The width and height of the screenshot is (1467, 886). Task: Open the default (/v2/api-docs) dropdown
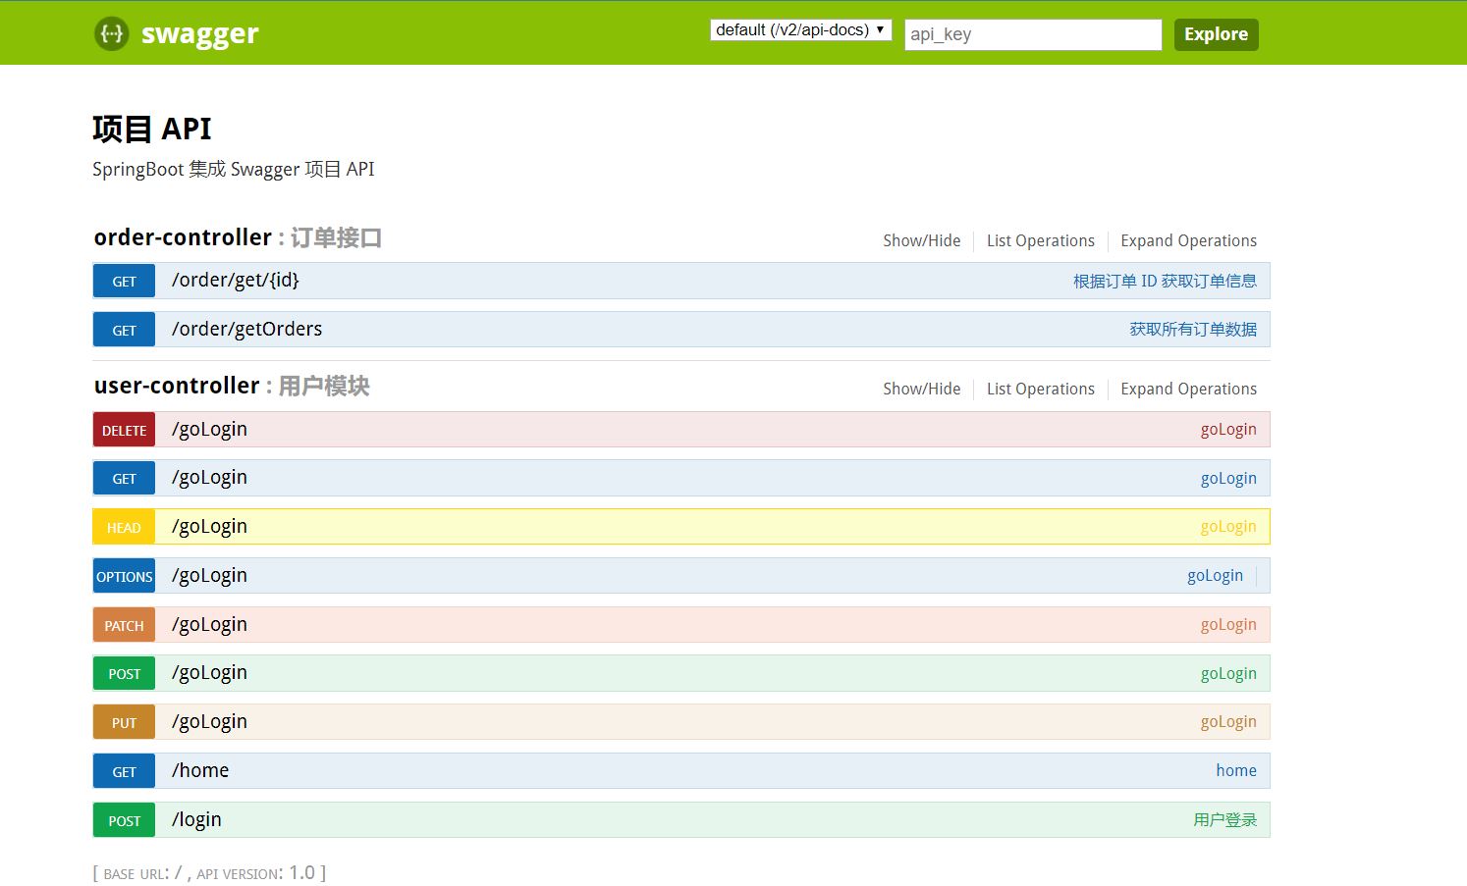point(800,30)
